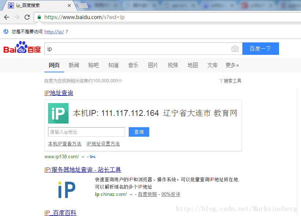Click the Baidu search box containing 'ip'

click(137, 49)
